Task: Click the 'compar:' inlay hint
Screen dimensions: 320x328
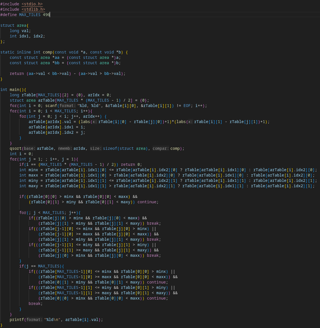Action: pos(161,149)
